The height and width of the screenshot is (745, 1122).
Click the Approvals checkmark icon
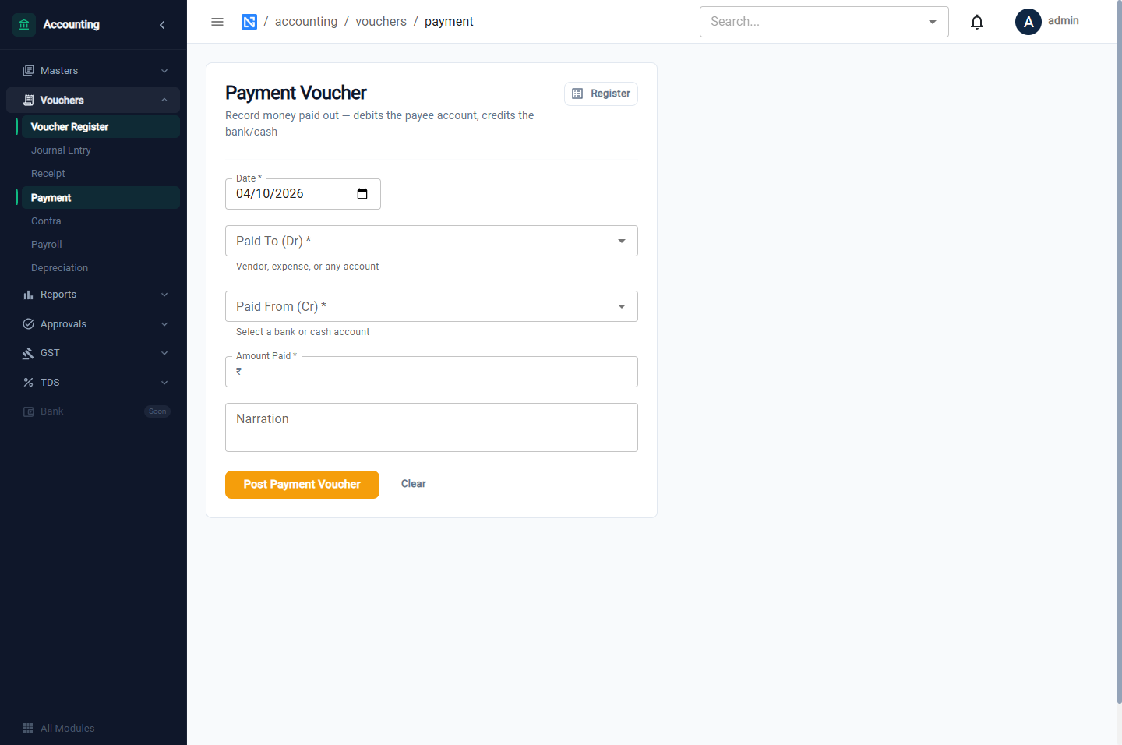tap(29, 324)
